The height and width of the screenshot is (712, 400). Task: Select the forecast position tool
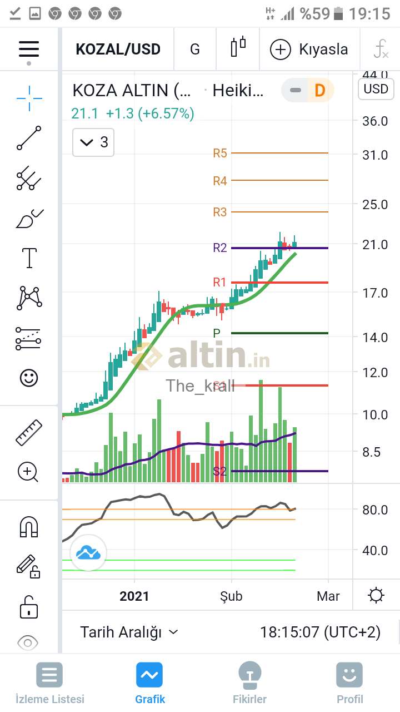(x=29, y=338)
